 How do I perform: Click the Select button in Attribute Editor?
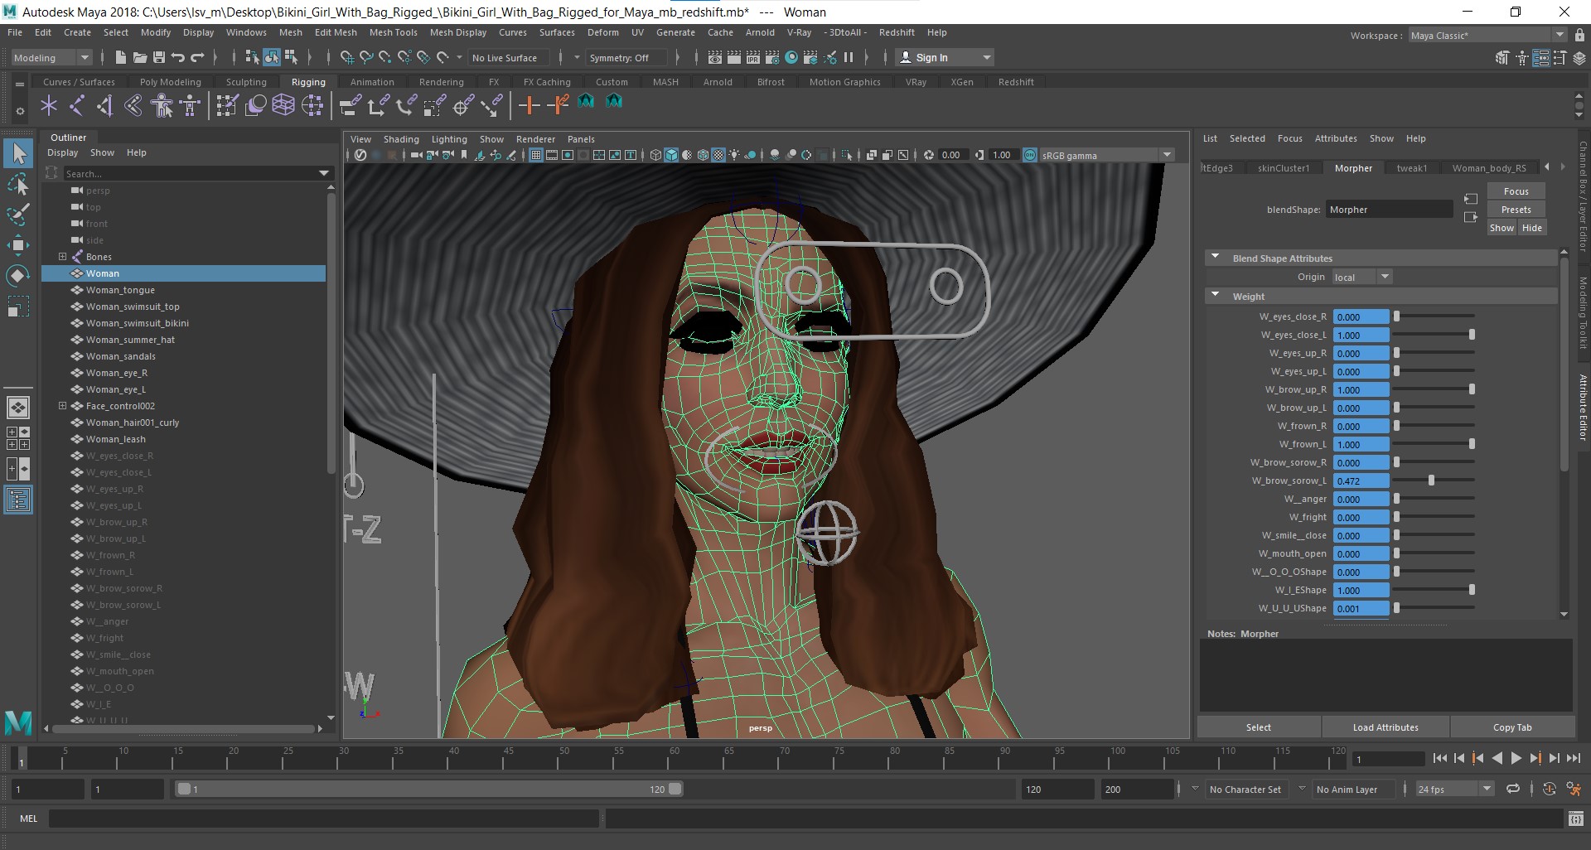1258,727
